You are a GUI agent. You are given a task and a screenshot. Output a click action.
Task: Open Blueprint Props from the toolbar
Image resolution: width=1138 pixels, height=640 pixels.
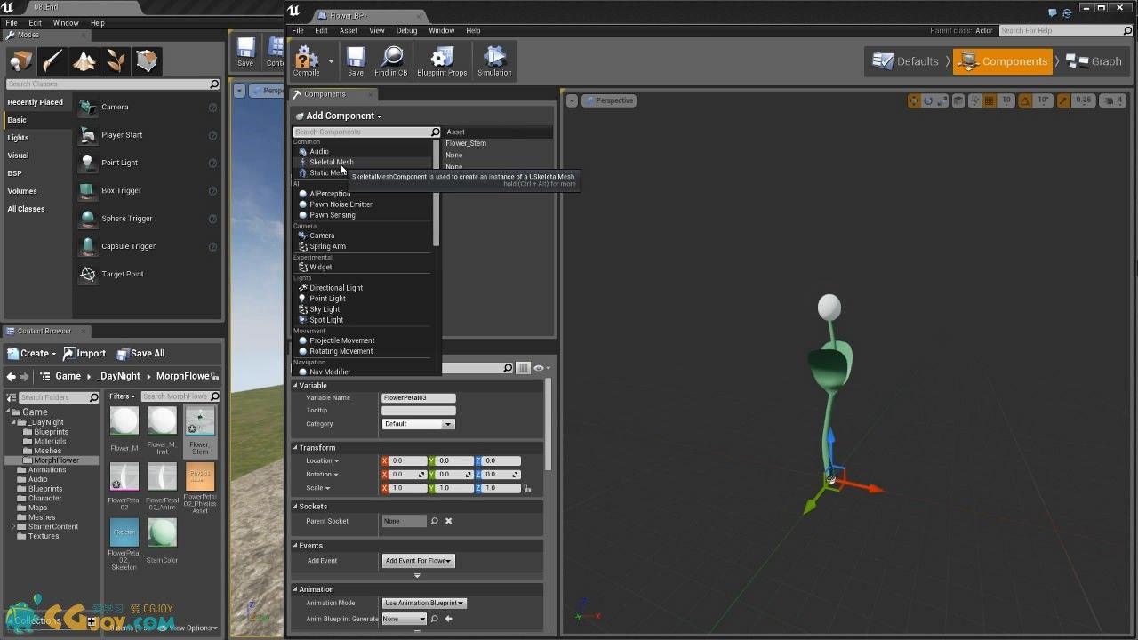(x=442, y=60)
